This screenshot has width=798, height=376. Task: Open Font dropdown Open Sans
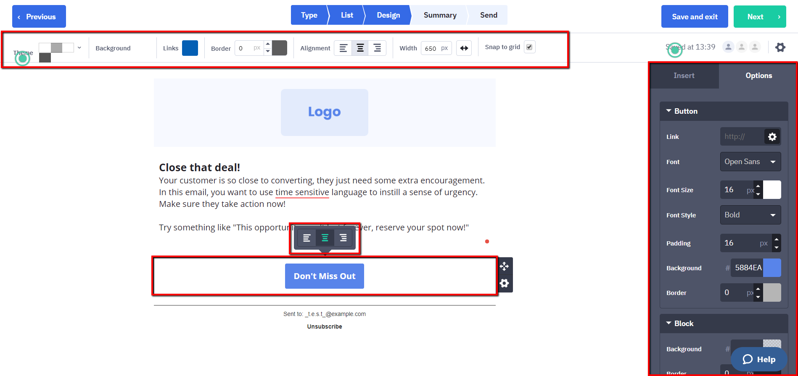[x=750, y=162]
